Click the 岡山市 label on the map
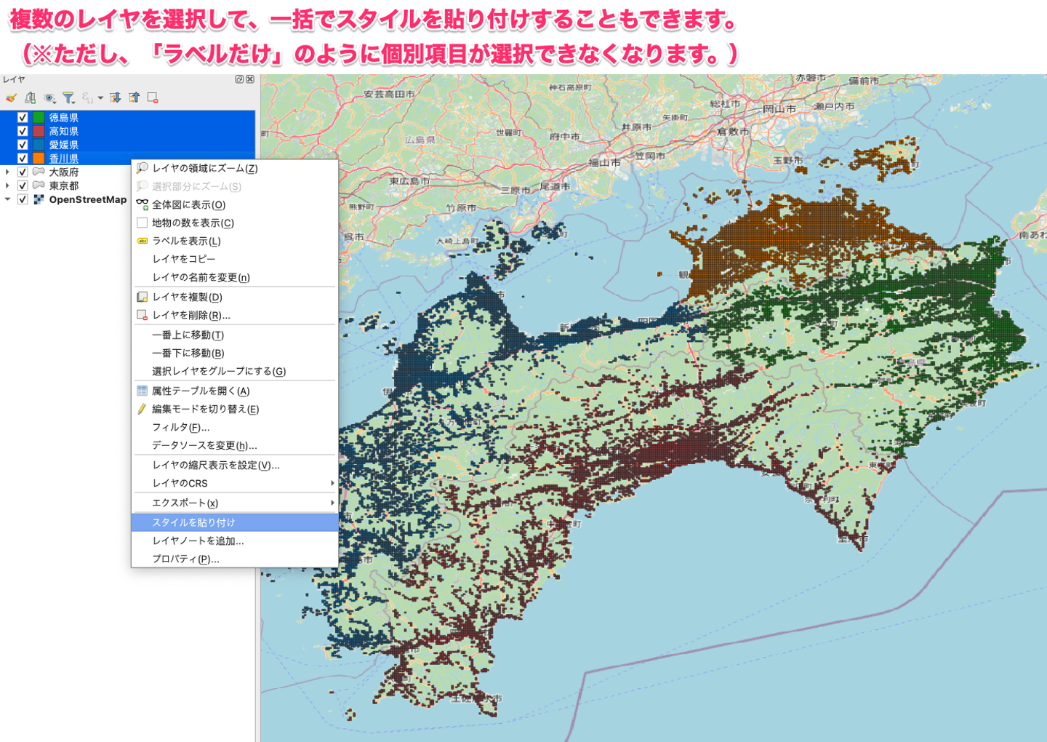This screenshot has height=742, width=1047. pyautogui.click(x=779, y=108)
